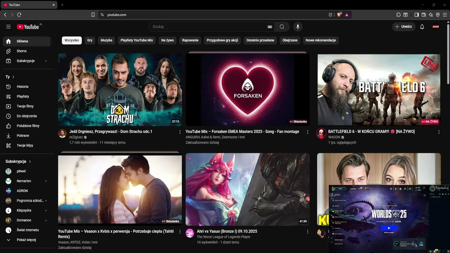The height and width of the screenshot is (253, 450).
Task: Open browser main menu button
Action: (x=445, y=15)
